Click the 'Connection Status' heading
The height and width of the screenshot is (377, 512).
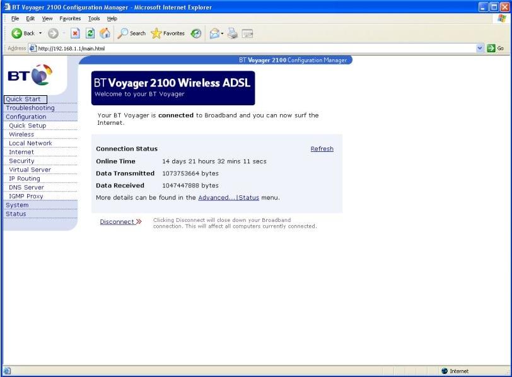tap(127, 149)
